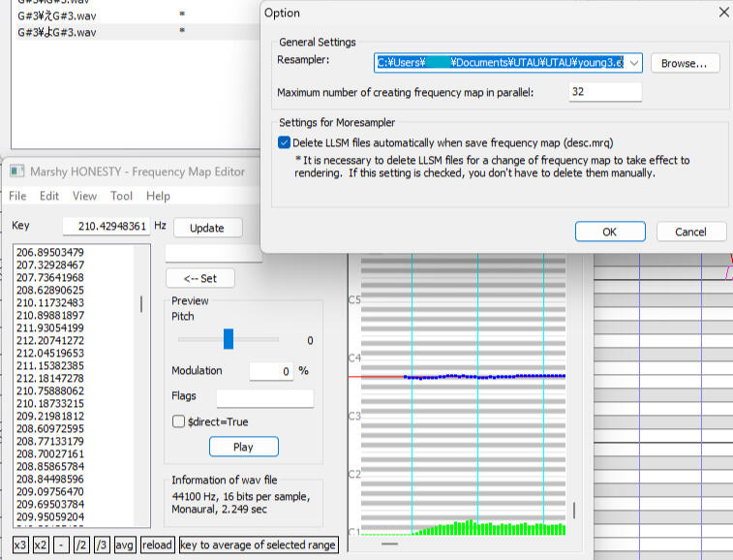733x560 pixels.
Task: Open the Tool menu
Action: 121,196
